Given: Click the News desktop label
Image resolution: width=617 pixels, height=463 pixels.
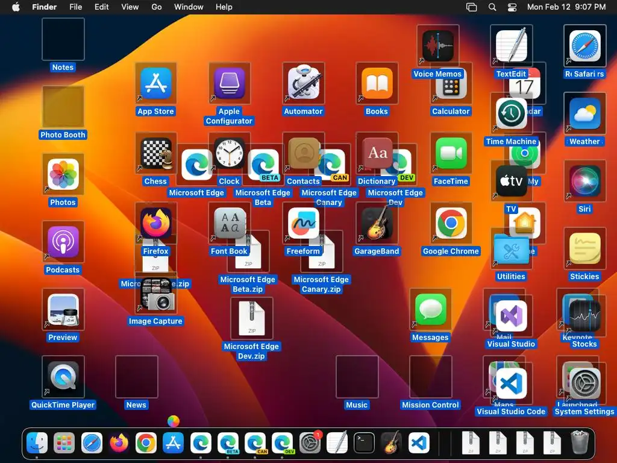Looking at the screenshot, I should tap(137, 405).
